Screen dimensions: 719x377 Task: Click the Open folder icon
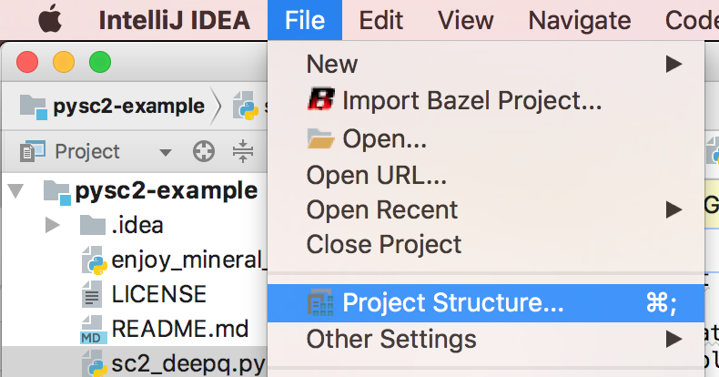coord(320,138)
